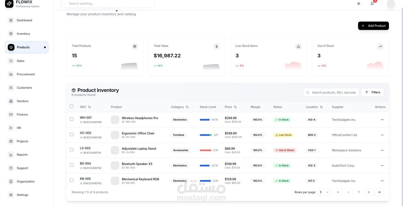403x206 pixels.
Task: Go to Finance section
Action: click(x=27, y=115)
